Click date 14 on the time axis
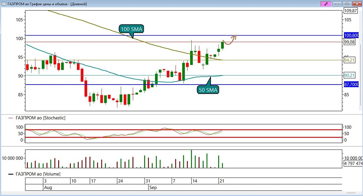The height and width of the screenshot is (196, 363). (195, 181)
